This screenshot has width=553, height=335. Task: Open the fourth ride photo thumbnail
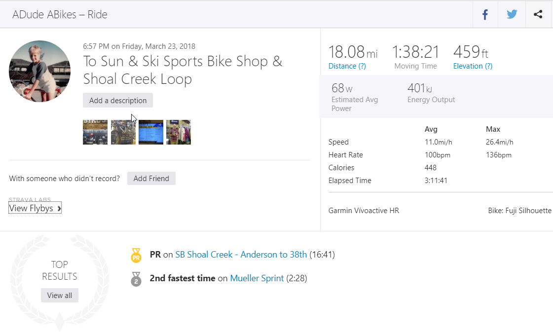point(179,132)
